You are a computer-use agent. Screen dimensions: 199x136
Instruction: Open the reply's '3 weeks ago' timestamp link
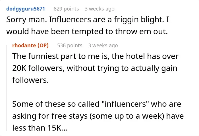[x=103, y=46]
